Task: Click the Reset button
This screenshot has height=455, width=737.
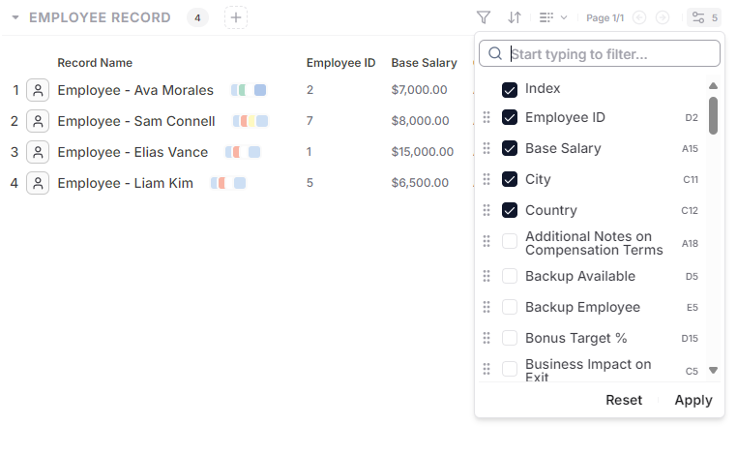Action: point(624,400)
